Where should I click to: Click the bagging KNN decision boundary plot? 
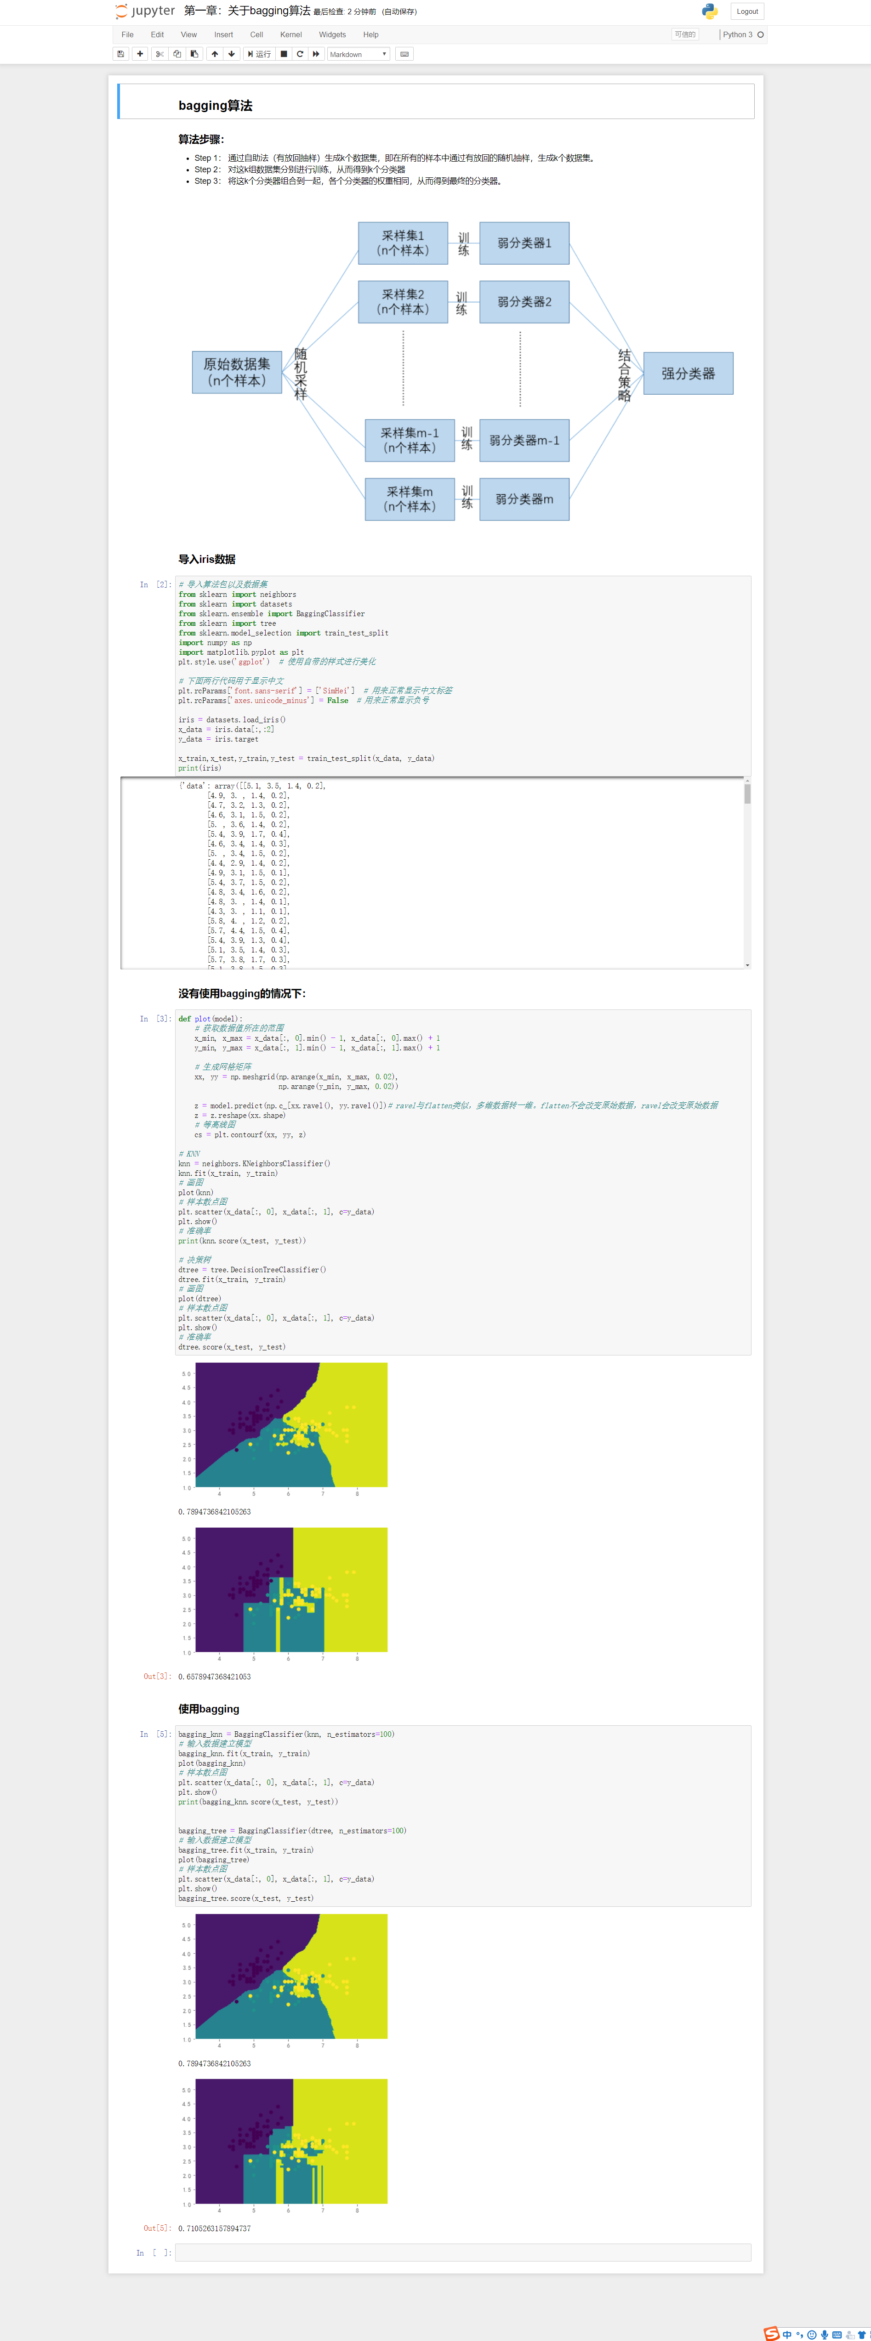(x=284, y=1981)
